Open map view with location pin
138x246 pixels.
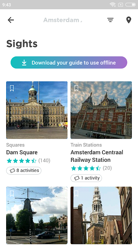[x=129, y=20]
